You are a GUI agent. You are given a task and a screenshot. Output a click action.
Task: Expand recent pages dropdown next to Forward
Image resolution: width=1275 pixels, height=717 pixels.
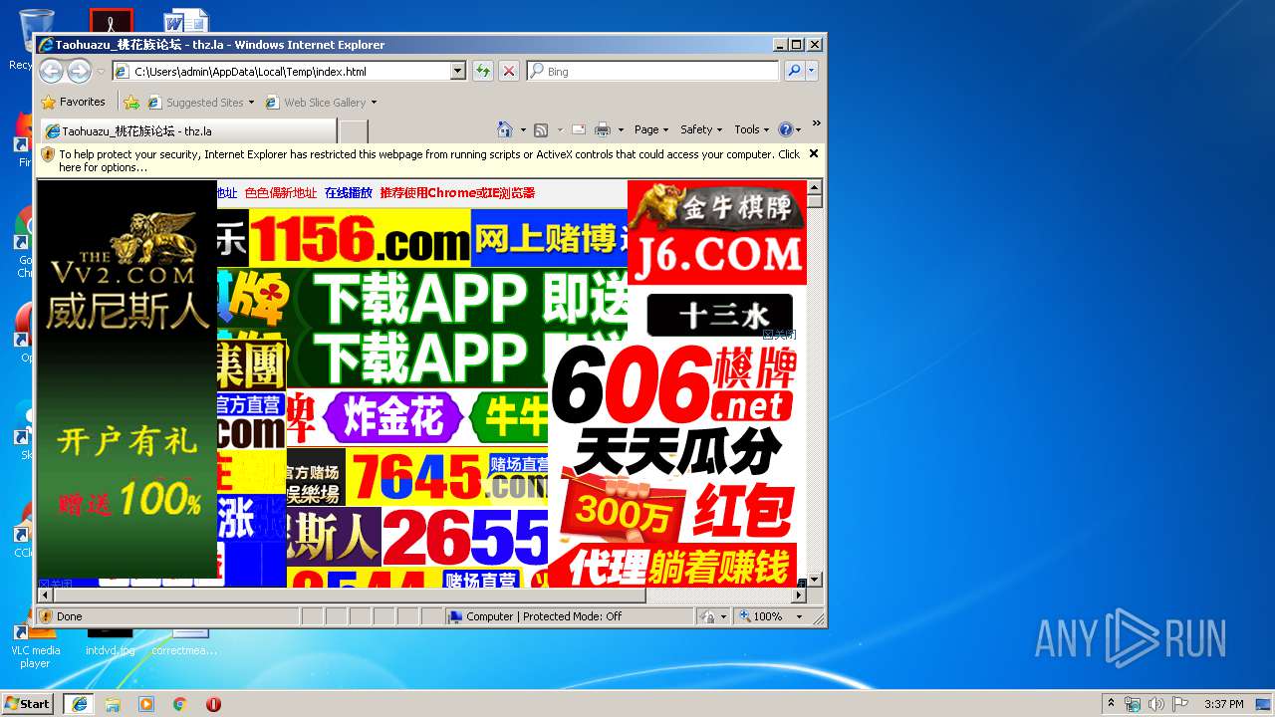coord(101,72)
